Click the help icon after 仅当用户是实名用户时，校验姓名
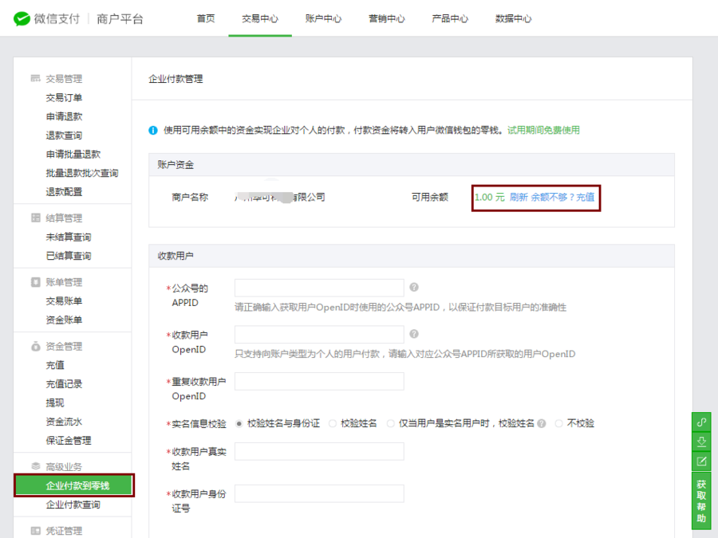This screenshot has height=538, width=718. point(542,424)
